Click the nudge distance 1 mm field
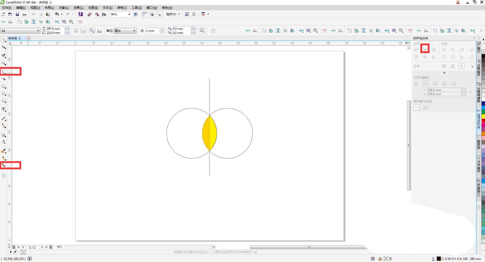485x262 pixels. pyautogui.click(x=152, y=31)
